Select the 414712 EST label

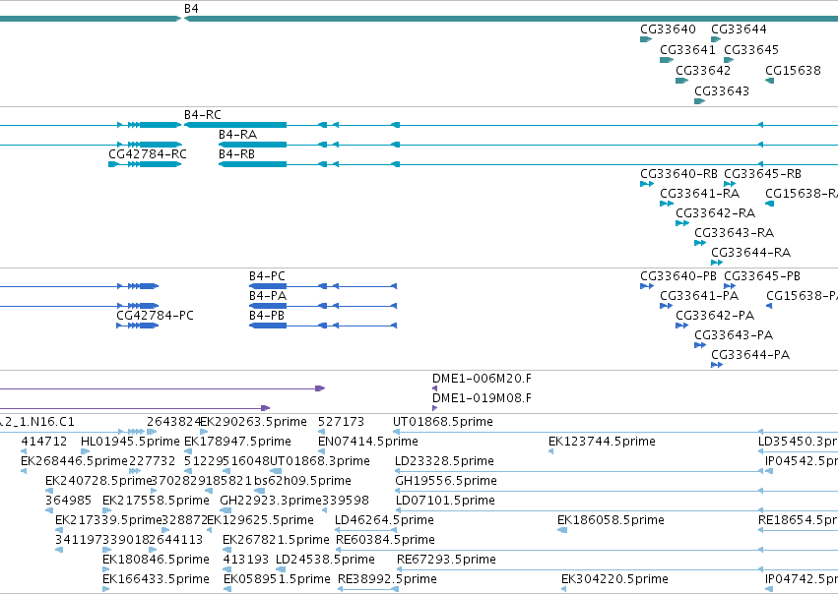pyautogui.click(x=44, y=442)
